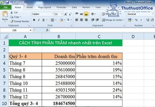Click the Orientation text angle icon

tap(93, 14)
